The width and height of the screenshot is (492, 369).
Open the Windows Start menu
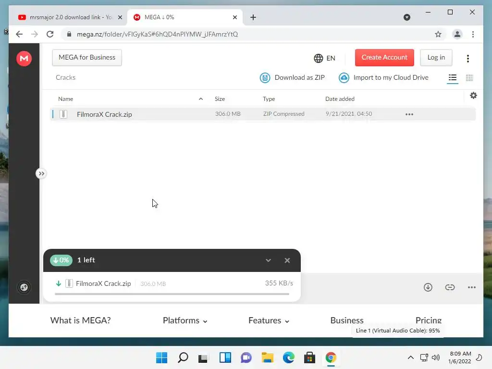161,357
